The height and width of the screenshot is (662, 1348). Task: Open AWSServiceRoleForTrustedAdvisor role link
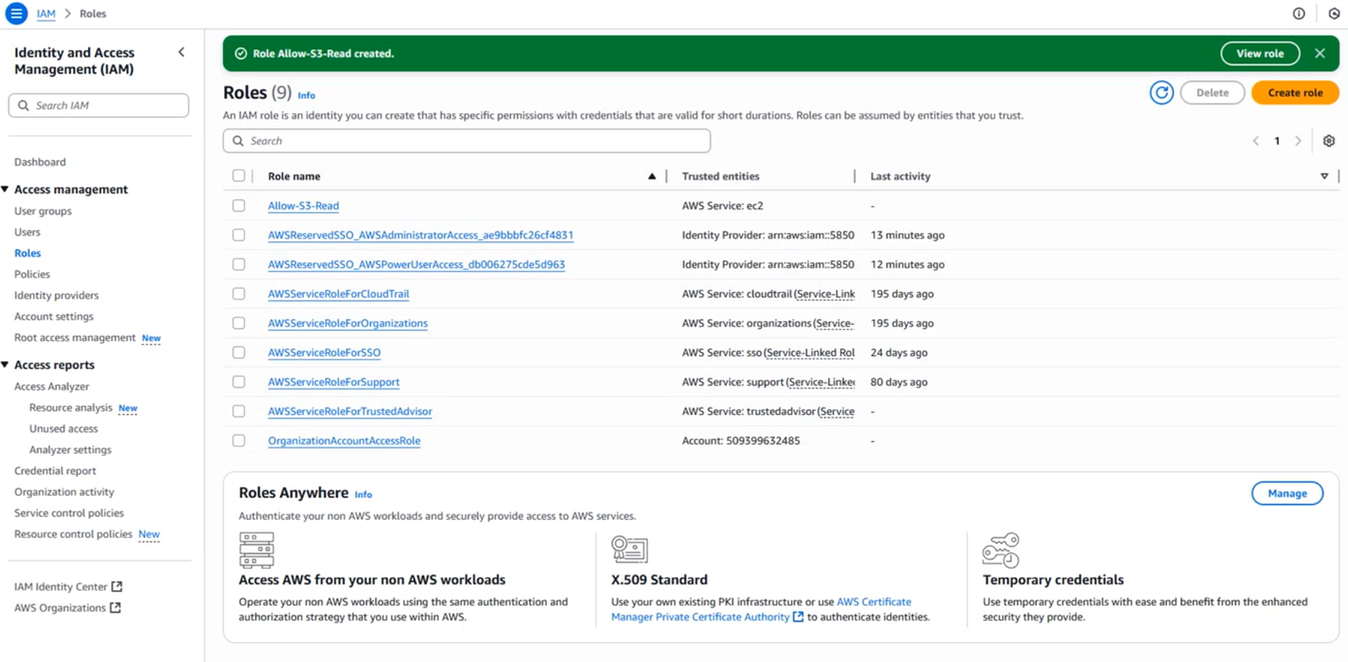click(350, 410)
